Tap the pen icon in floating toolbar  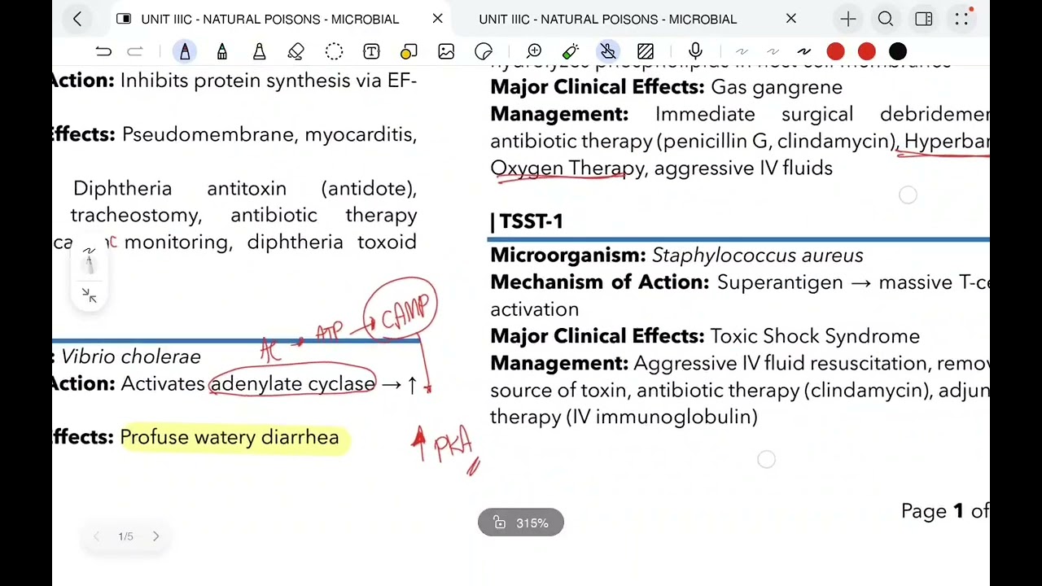[90, 265]
